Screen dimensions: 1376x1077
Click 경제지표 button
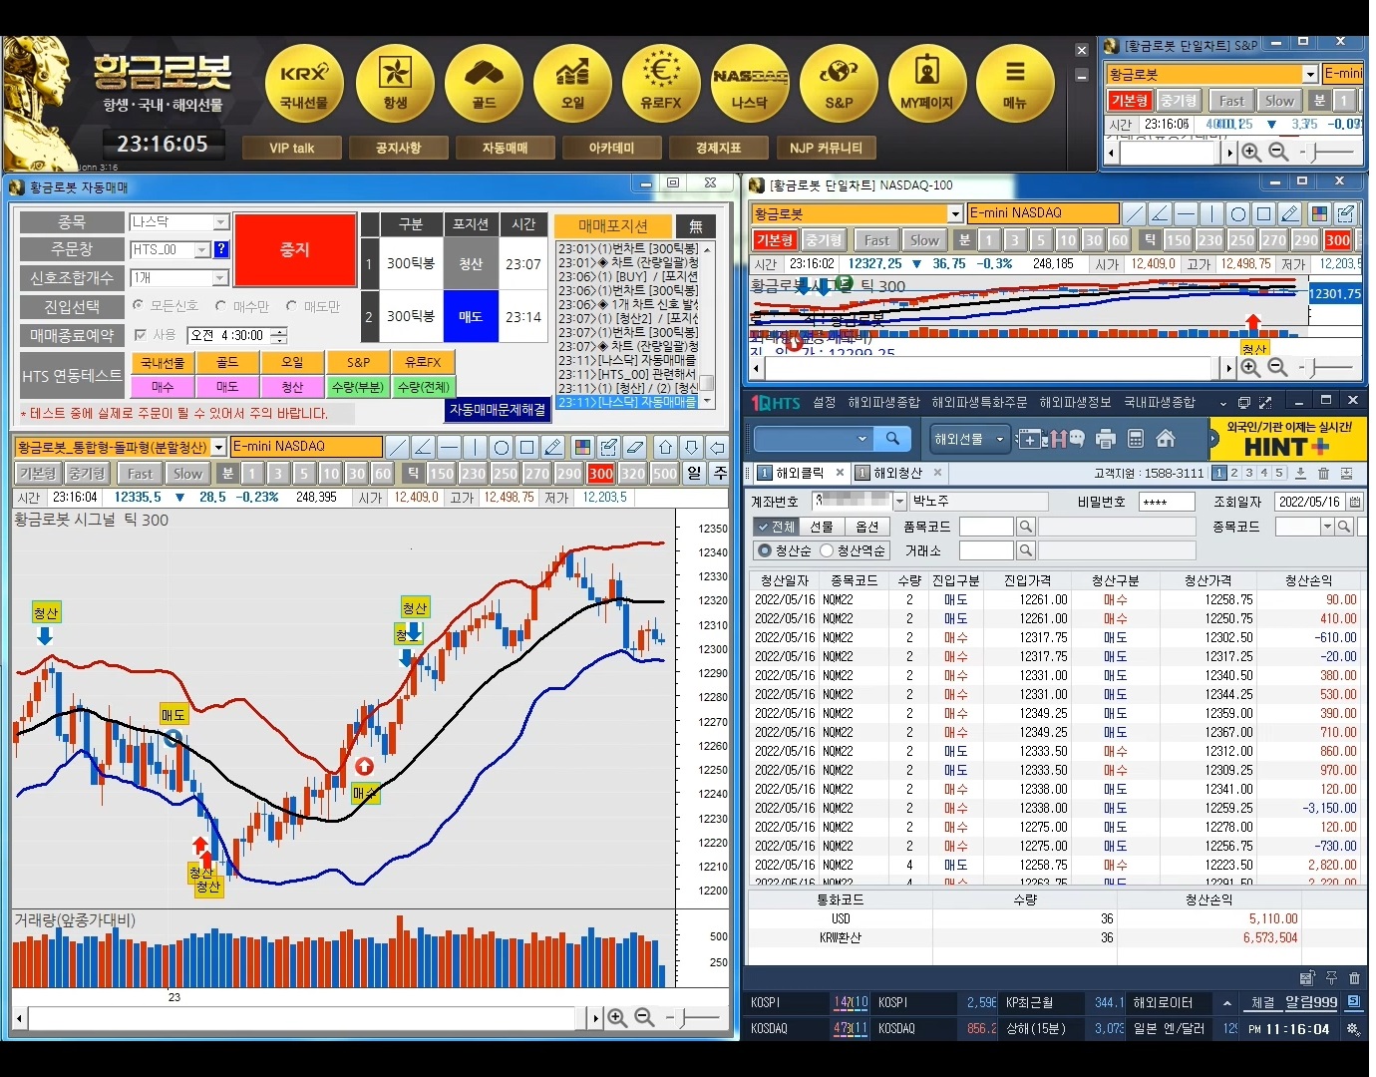click(x=718, y=148)
